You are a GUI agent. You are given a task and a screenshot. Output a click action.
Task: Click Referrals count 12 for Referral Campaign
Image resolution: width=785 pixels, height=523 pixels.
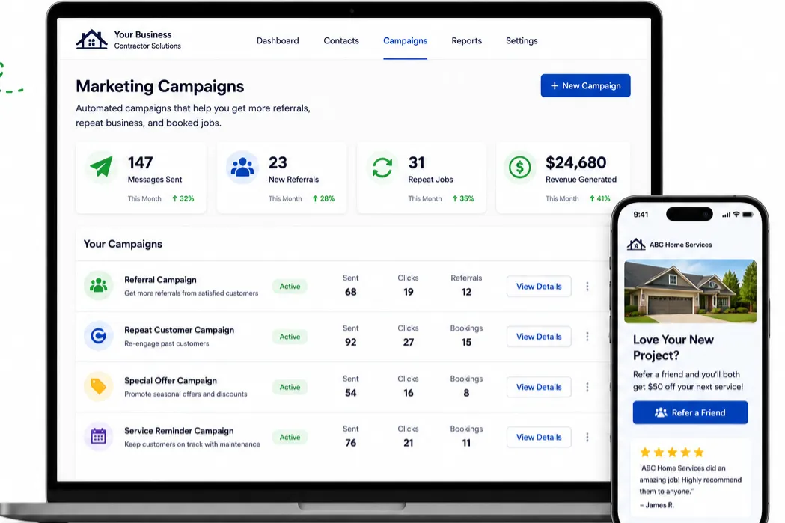coord(466,292)
